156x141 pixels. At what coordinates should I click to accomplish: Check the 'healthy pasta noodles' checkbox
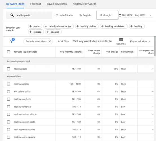pos(8,129)
